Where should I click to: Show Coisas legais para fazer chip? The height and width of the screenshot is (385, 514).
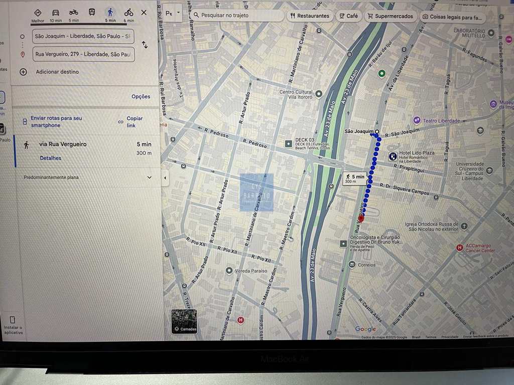[x=452, y=17]
